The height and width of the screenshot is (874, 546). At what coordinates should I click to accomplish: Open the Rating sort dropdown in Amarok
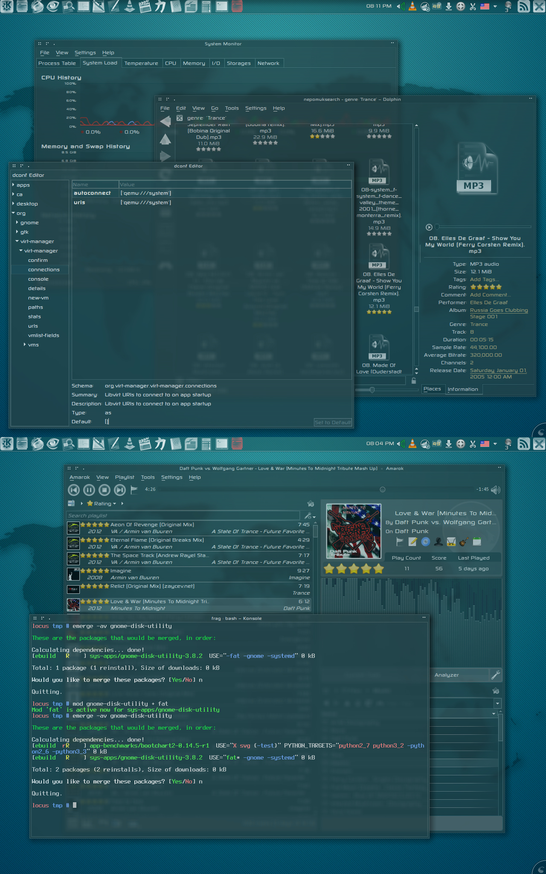[102, 504]
